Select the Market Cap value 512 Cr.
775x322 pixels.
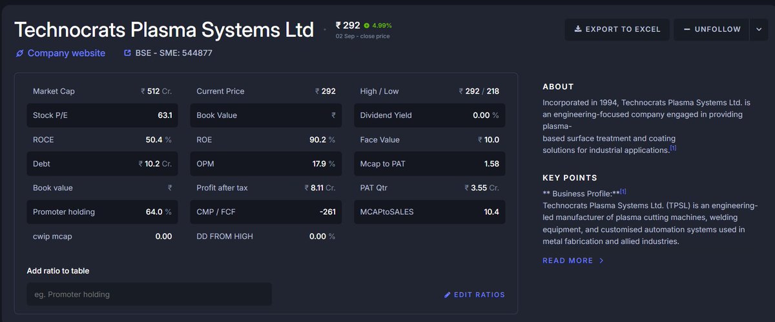coord(157,92)
